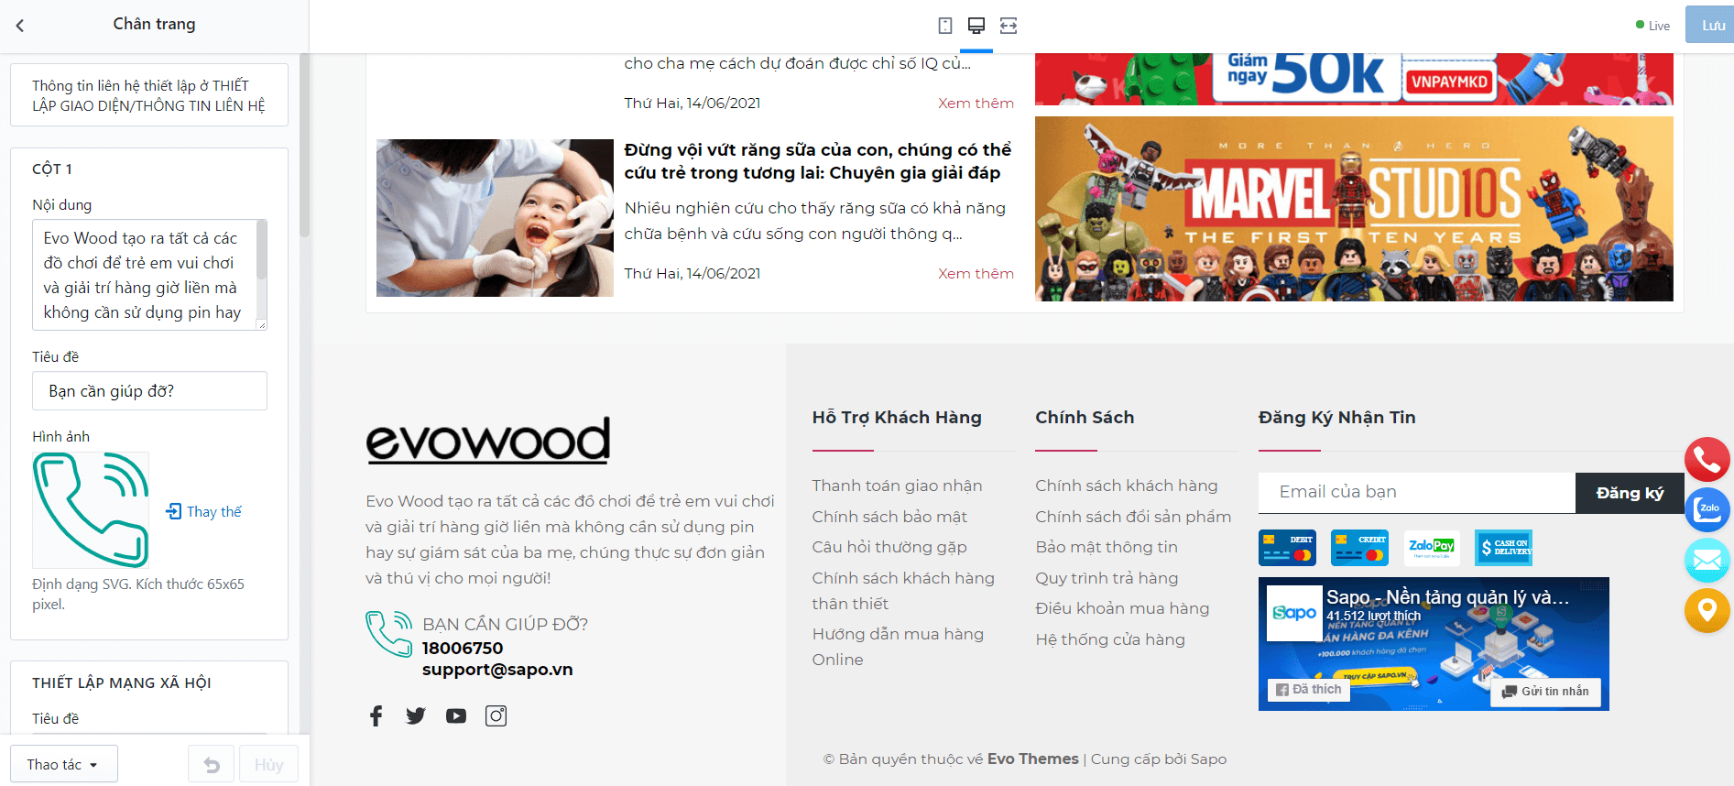Click the Live status indicator

1652,26
